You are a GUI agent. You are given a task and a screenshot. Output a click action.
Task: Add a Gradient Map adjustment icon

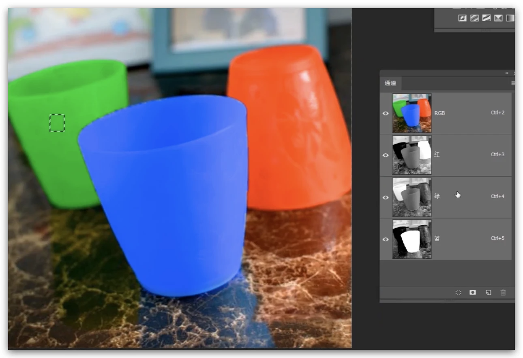tap(510, 18)
